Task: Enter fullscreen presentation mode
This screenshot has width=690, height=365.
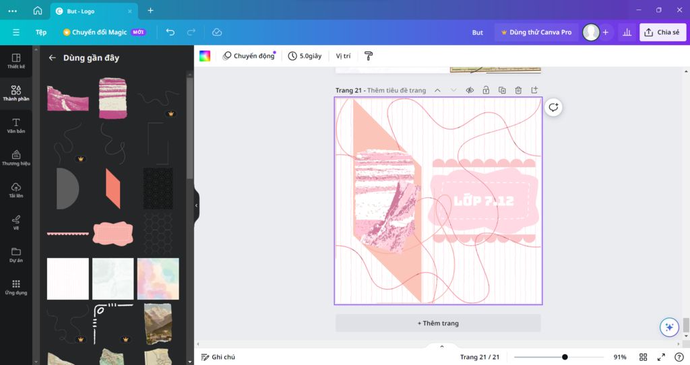Action: click(661, 357)
